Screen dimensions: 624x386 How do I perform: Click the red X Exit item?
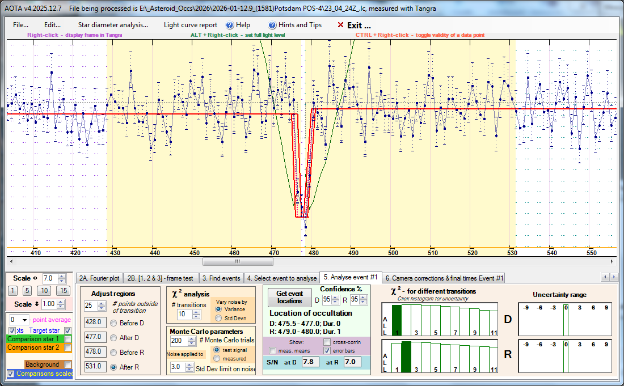(x=354, y=25)
